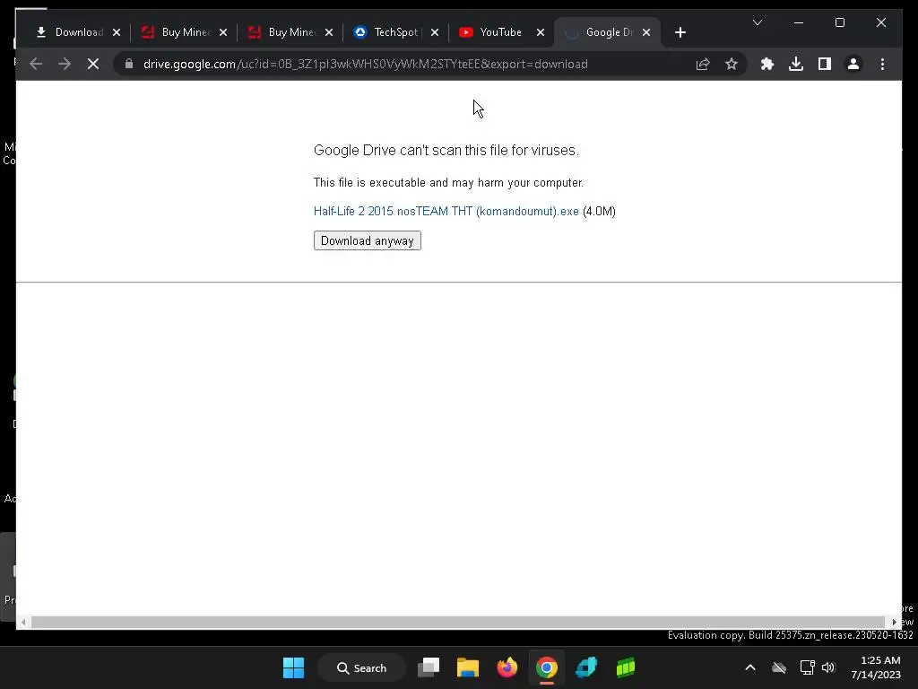Close the Download tab
The image size is (918, 689).
point(117,32)
